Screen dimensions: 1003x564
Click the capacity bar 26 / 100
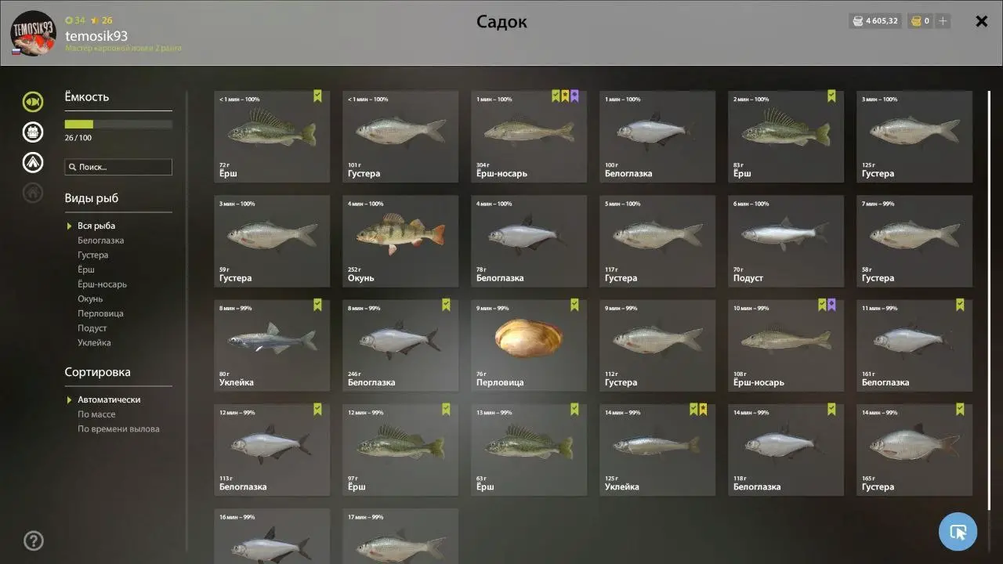click(118, 124)
